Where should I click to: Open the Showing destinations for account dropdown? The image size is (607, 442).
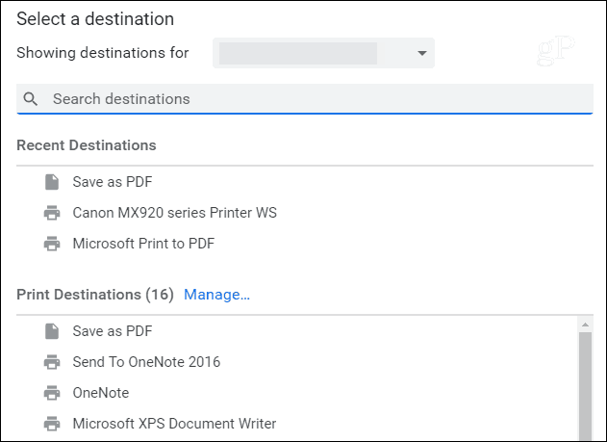click(x=323, y=53)
